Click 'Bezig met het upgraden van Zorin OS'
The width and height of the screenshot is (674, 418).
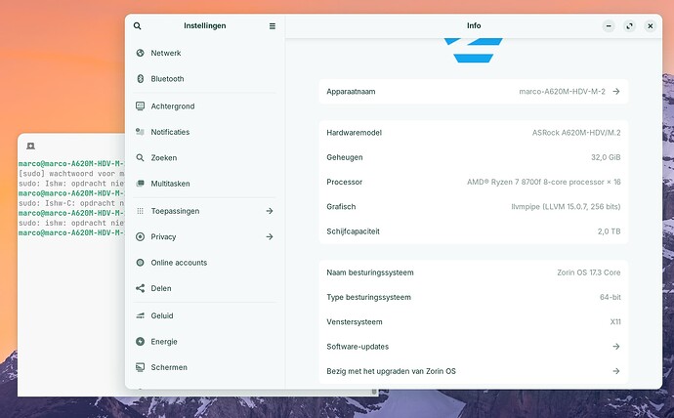(x=391, y=371)
